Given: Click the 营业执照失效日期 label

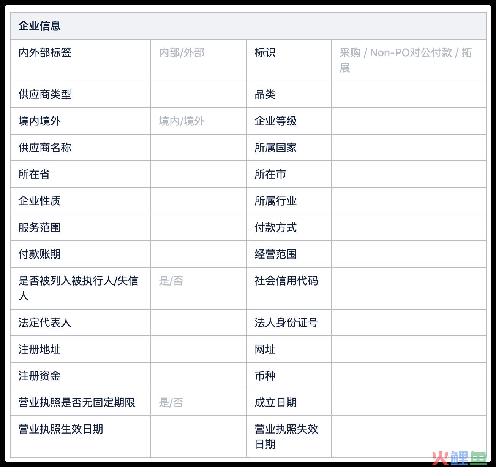Looking at the screenshot, I should 286,437.
